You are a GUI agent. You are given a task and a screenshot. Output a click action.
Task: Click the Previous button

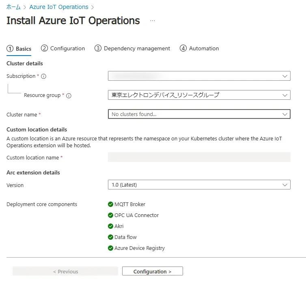pyautogui.click(x=65, y=271)
